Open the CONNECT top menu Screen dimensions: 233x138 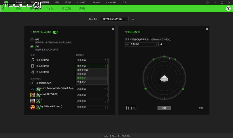(x=82, y=2)
